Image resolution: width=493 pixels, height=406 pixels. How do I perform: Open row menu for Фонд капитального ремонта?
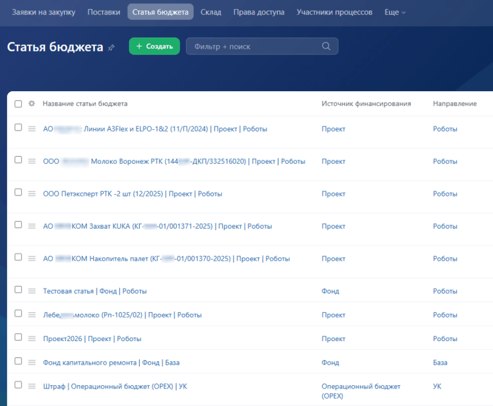(x=32, y=362)
